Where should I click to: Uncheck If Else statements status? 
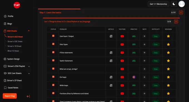pyautogui.click(x=53, y=52)
